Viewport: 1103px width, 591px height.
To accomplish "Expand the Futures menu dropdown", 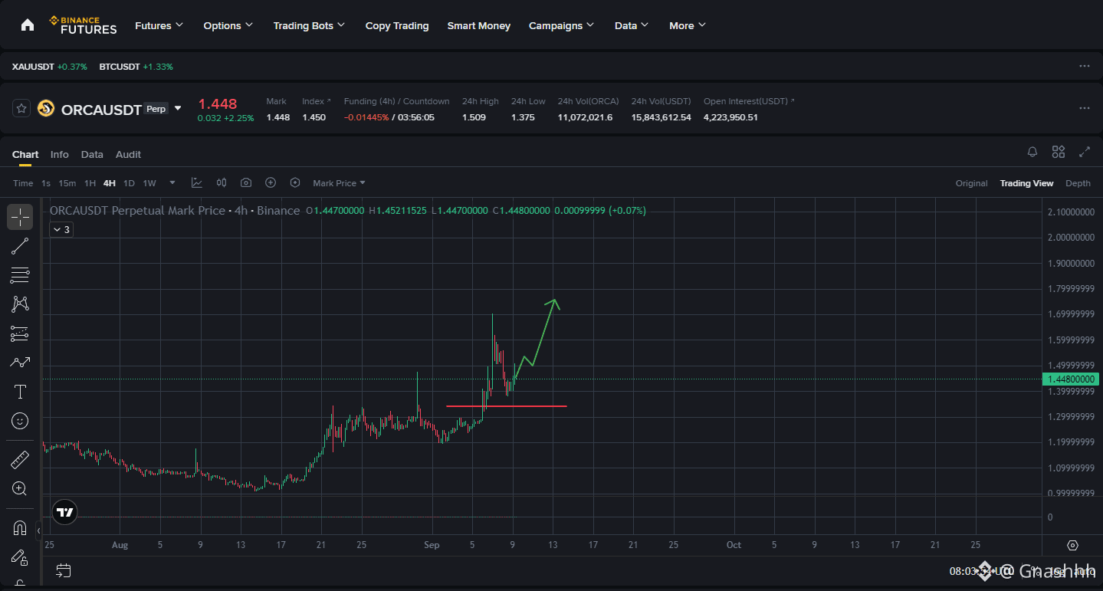I will [x=159, y=25].
